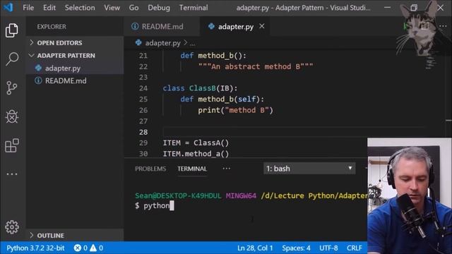Expand breadcrumb ellipsis after adapter.py
452x254 pixels.
click(192, 43)
